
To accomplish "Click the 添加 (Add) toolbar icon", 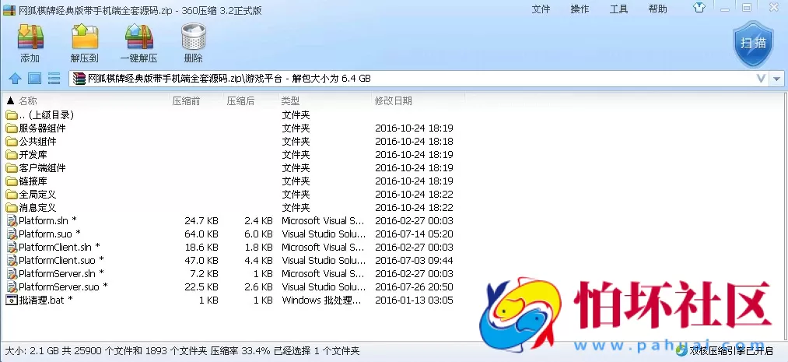I will pos(30,44).
